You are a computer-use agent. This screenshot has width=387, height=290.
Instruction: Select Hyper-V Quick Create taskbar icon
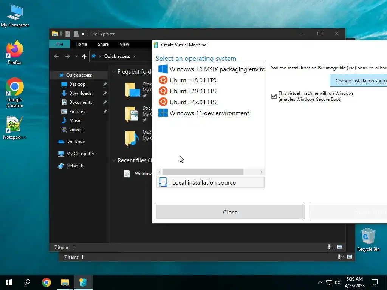83,282
